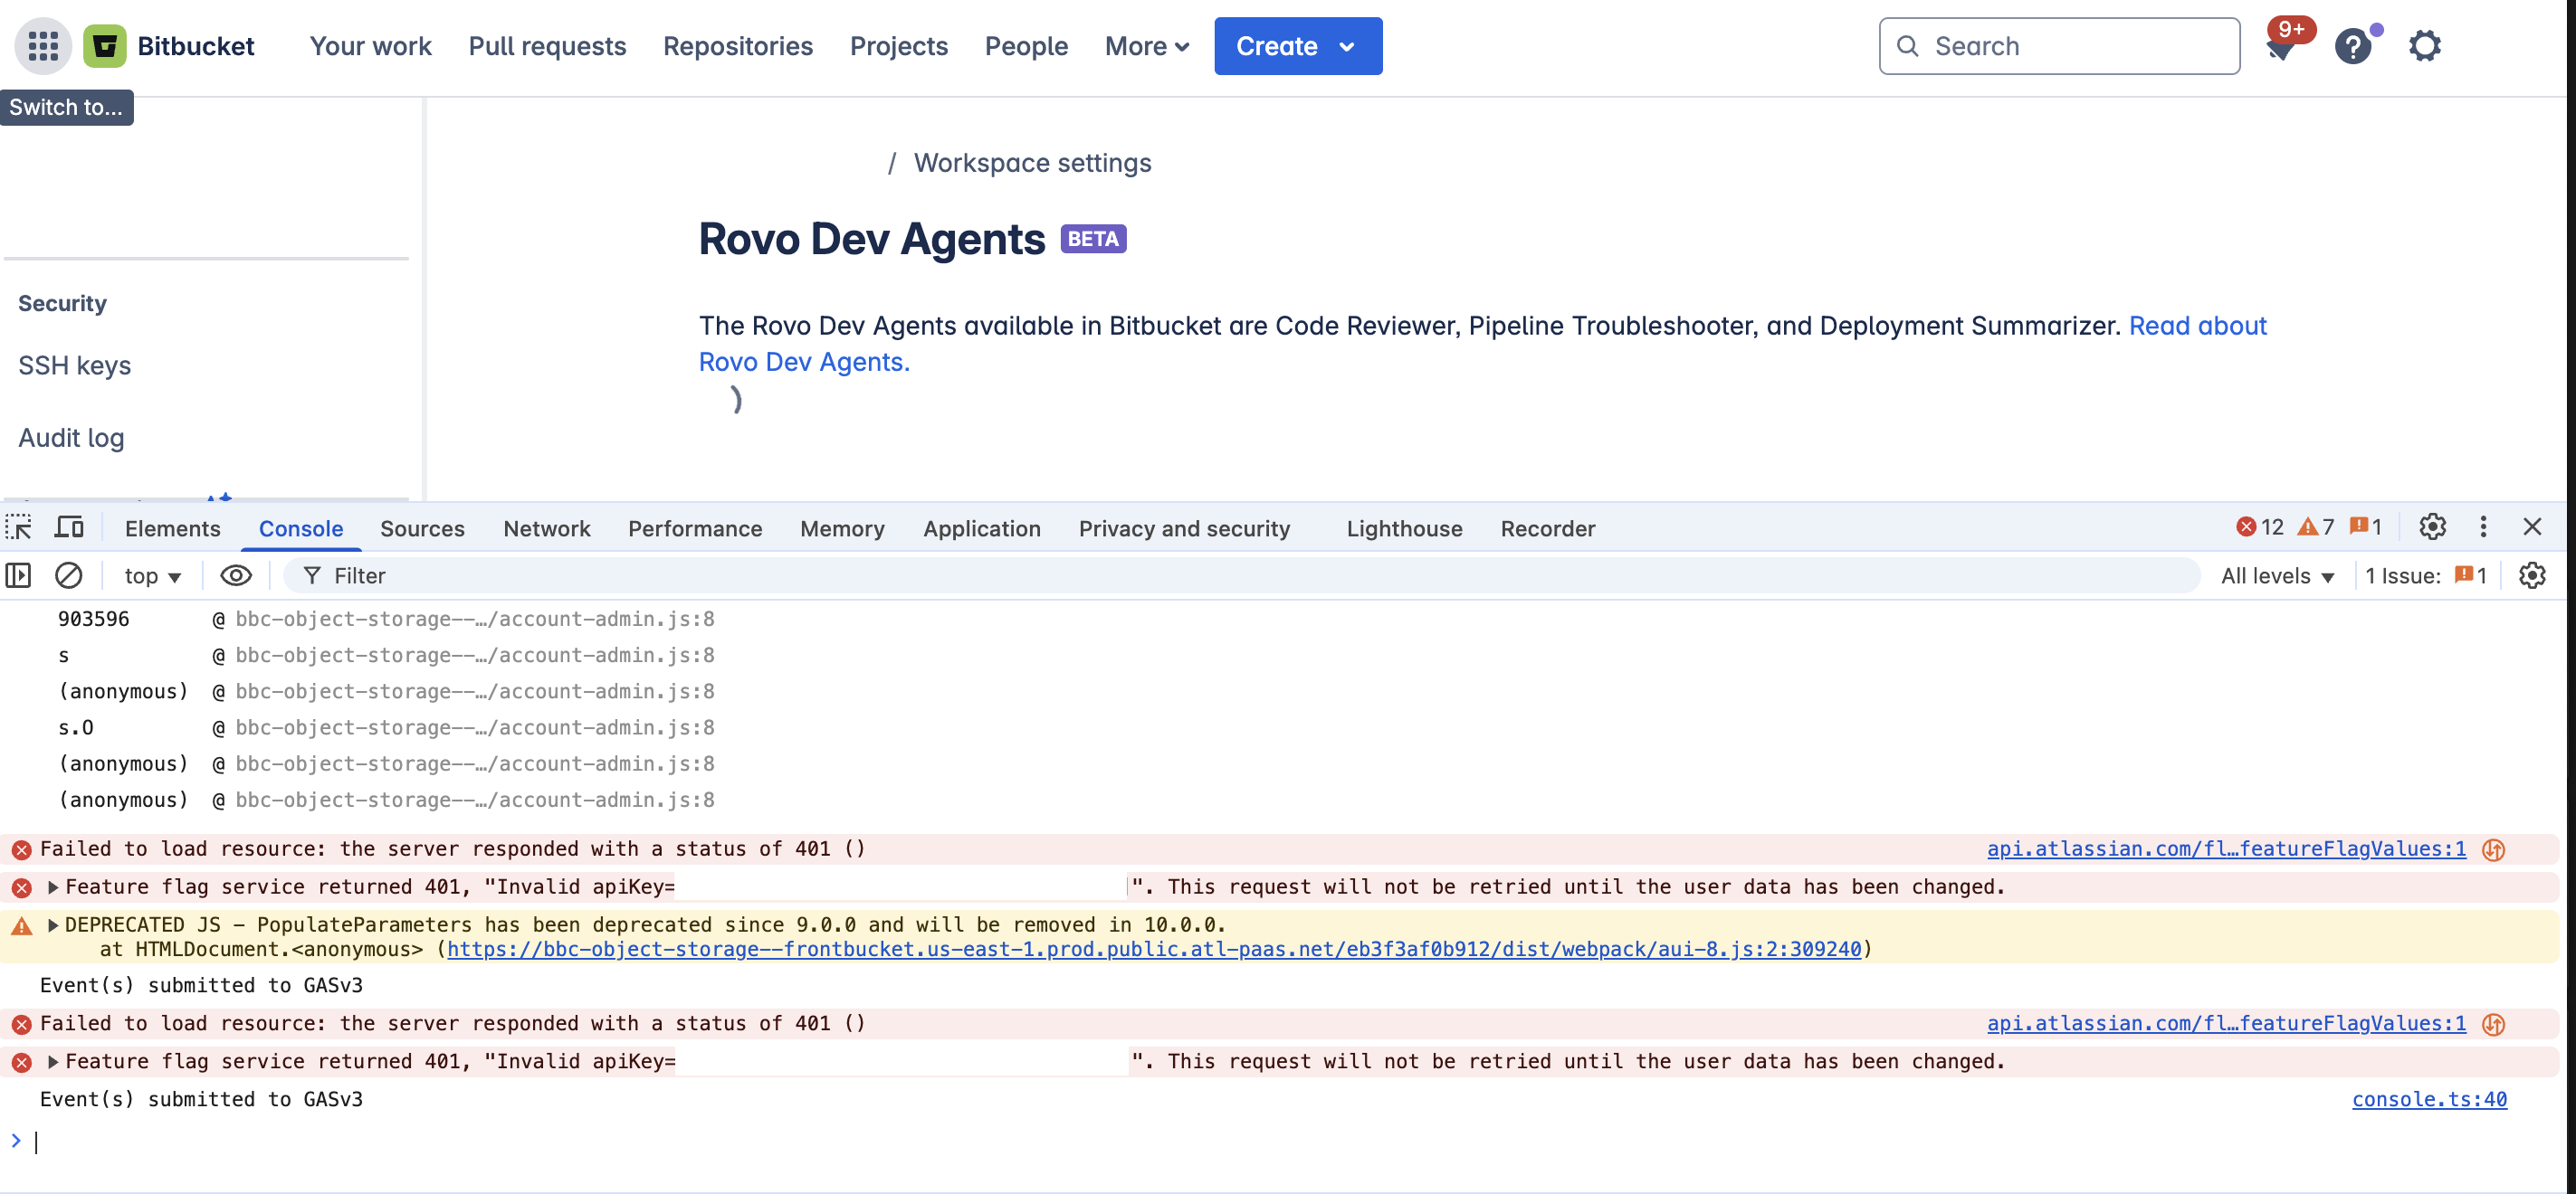Create a live expression using eye icon

[236, 575]
